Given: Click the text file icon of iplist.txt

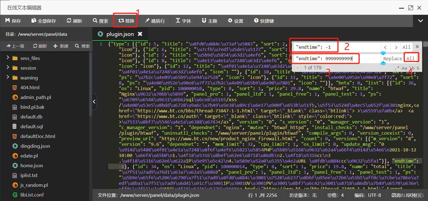Looking at the screenshot, I should (15, 175).
